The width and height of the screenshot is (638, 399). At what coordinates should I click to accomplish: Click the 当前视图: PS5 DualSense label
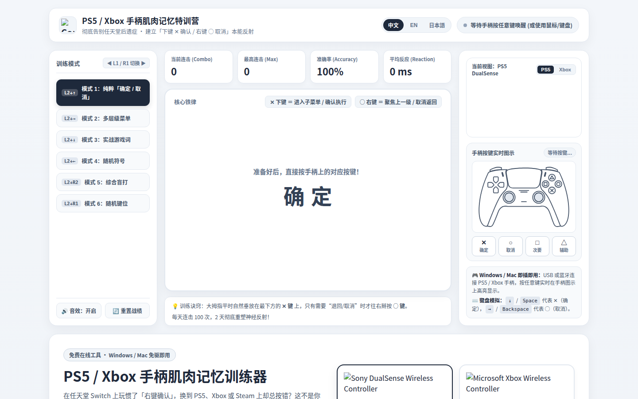pos(490,70)
